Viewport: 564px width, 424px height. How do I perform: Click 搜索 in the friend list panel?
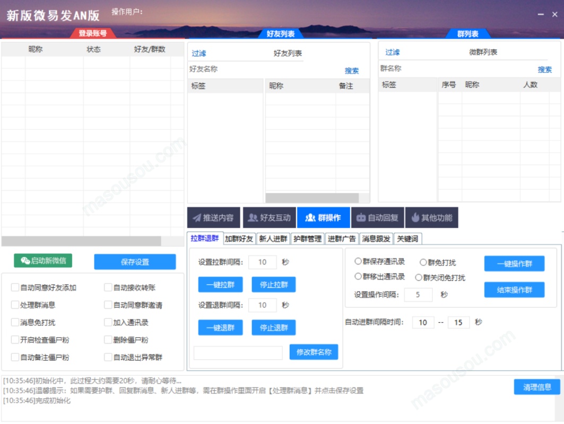tap(351, 70)
